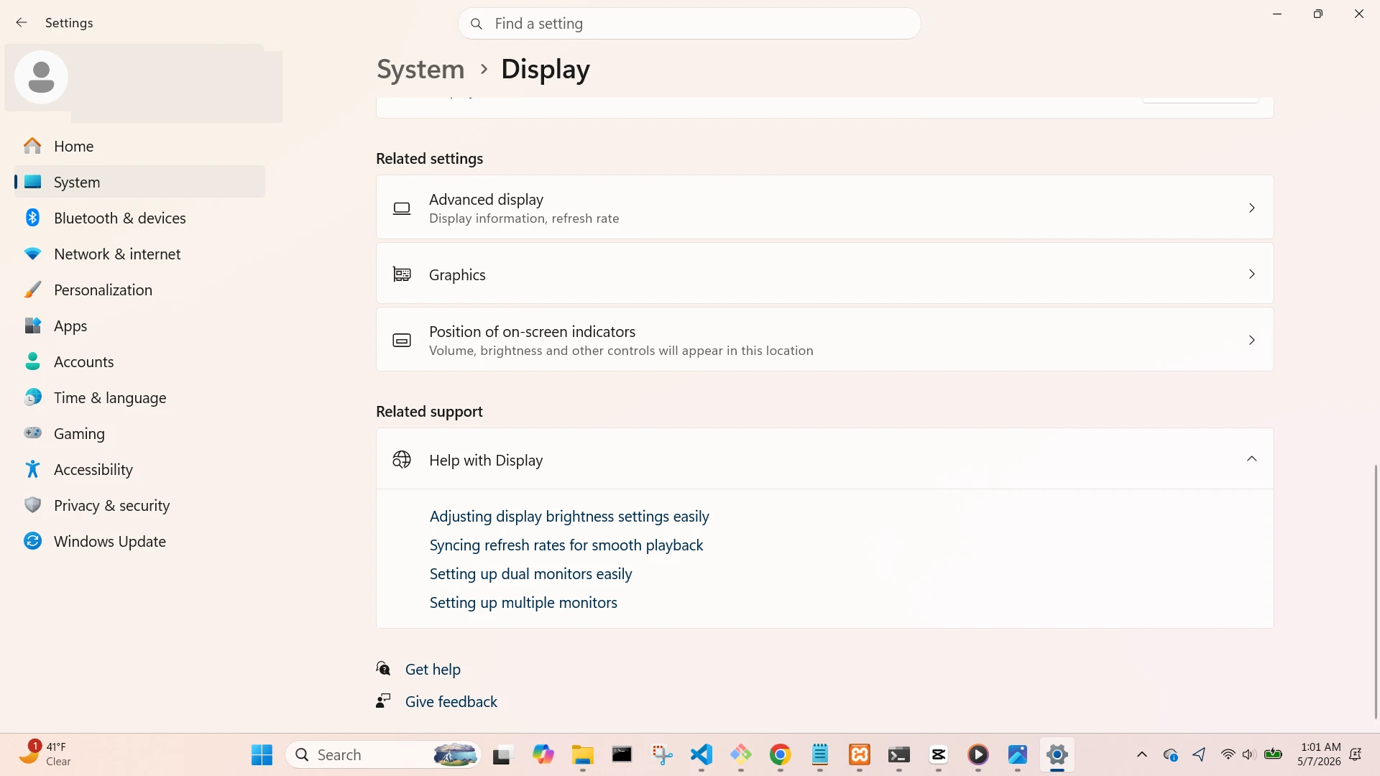Open Adjusting display brightness settings easily link
Viewport: 1380px width, 776px height.
[569, 516]
